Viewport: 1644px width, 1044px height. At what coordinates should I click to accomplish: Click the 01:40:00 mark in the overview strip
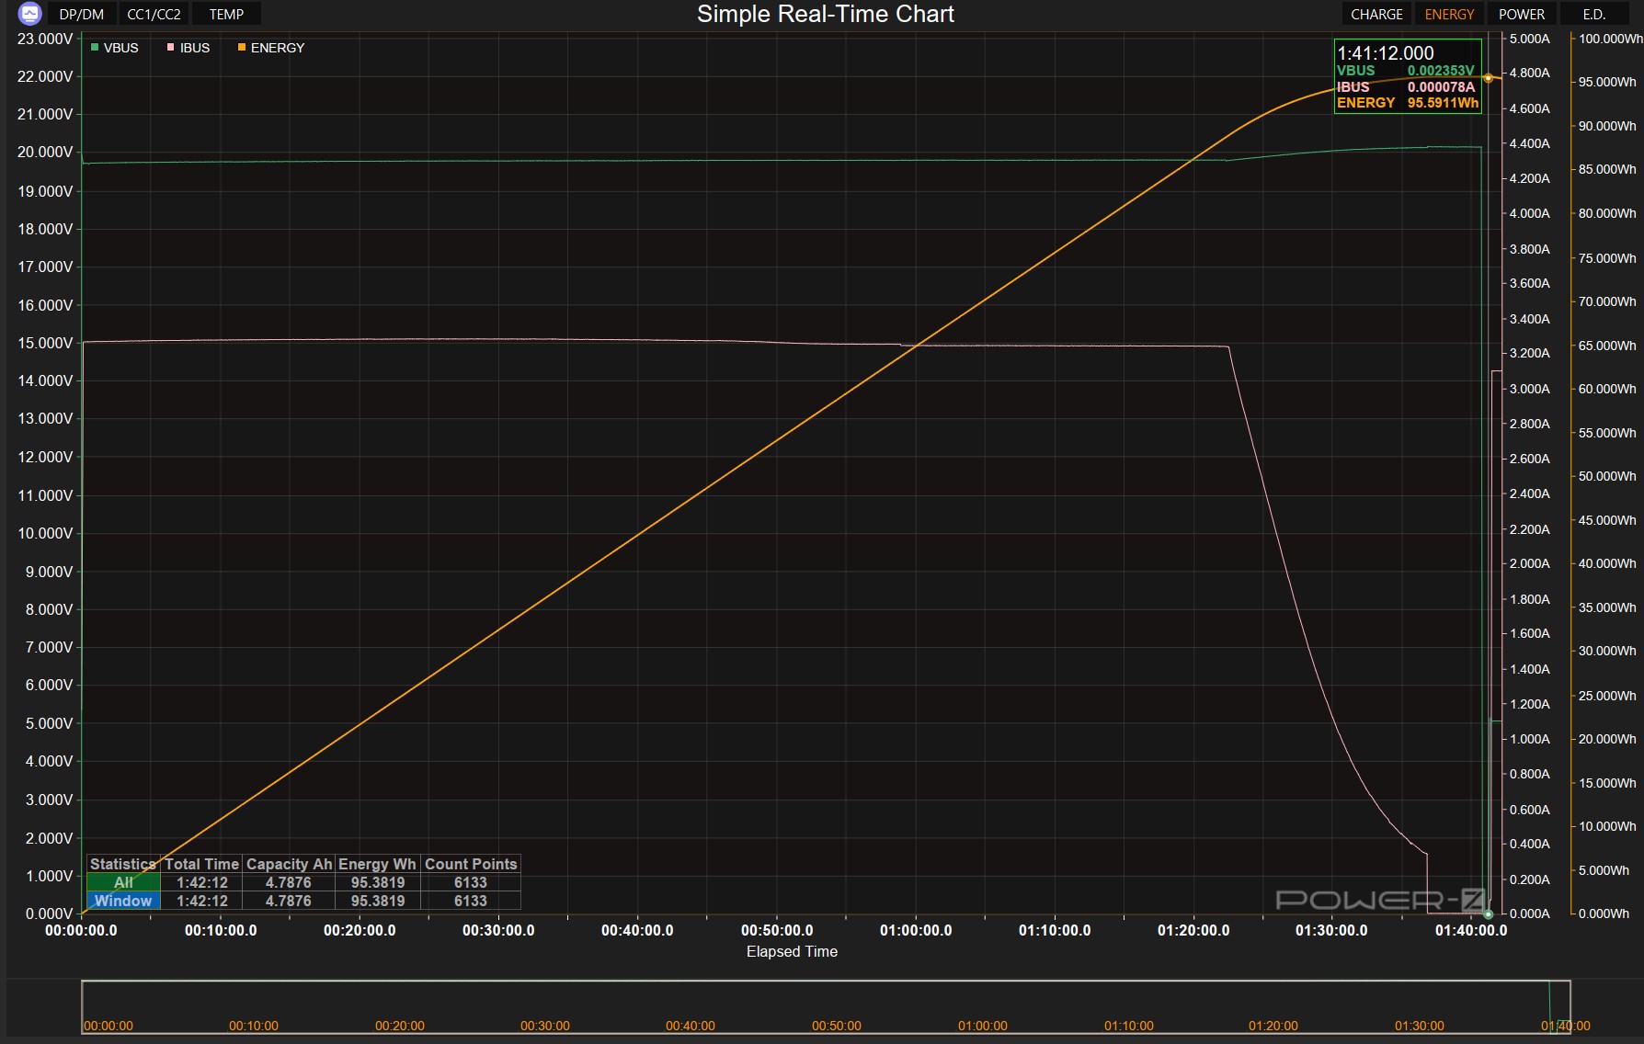[x=1566, y=1026]
